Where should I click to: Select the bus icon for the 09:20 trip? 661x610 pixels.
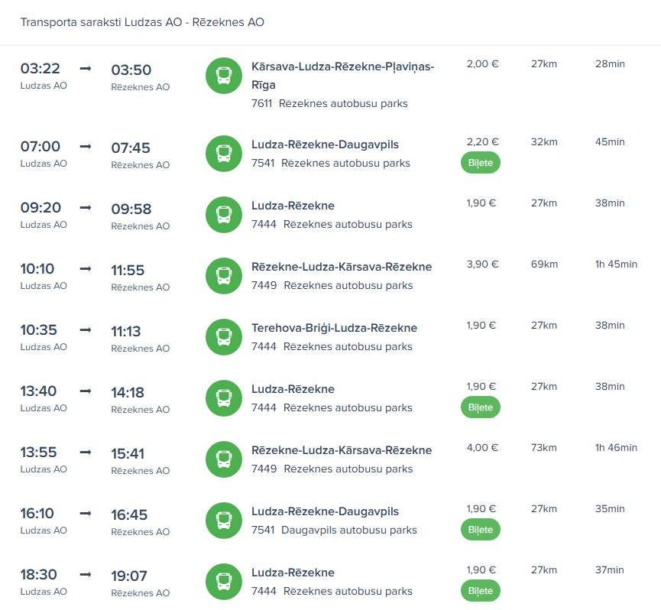(x=224, y=215)
